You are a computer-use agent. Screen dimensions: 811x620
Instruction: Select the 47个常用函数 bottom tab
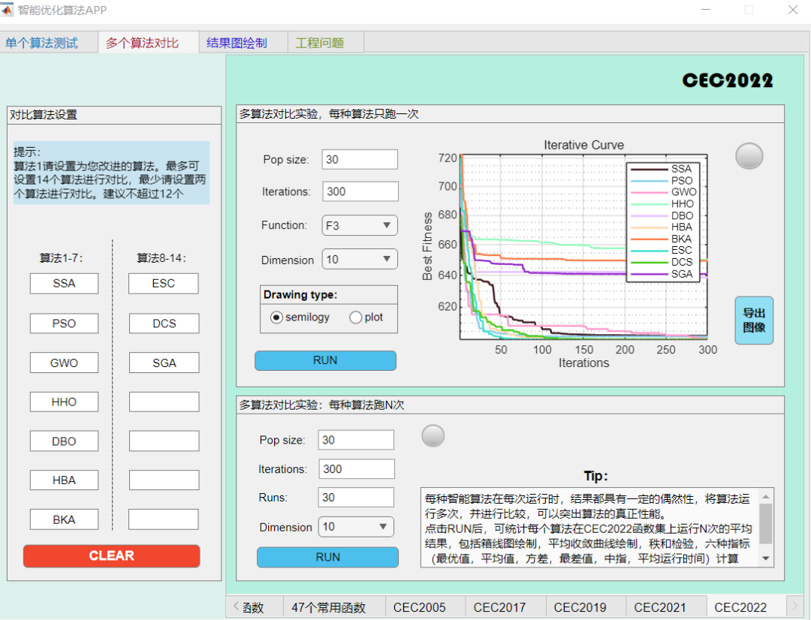click(328, 607)
